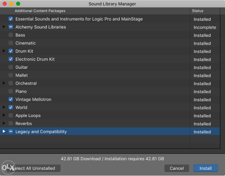
Task: Close the Sound Library Manager window
Action: click(5, 4)
